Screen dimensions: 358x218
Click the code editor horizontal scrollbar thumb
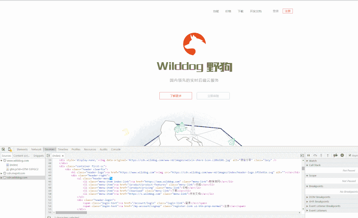[71, 213]
